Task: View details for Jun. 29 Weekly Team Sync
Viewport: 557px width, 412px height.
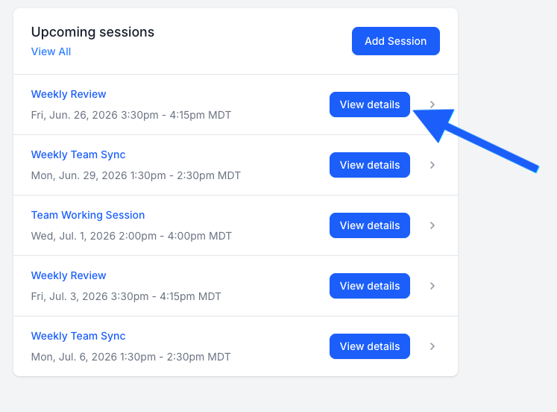Action: (370, 165)
